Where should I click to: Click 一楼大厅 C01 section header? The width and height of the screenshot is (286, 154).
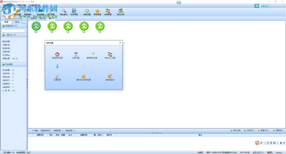pyautogui.click(x=13, y=35)
